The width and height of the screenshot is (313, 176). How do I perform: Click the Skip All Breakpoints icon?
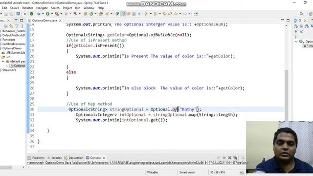pos(25,14)
